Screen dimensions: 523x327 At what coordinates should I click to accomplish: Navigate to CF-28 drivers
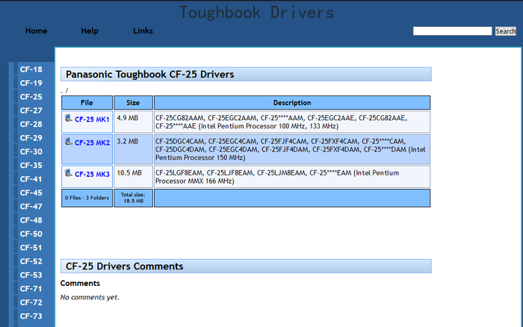[x=31, y=124]
